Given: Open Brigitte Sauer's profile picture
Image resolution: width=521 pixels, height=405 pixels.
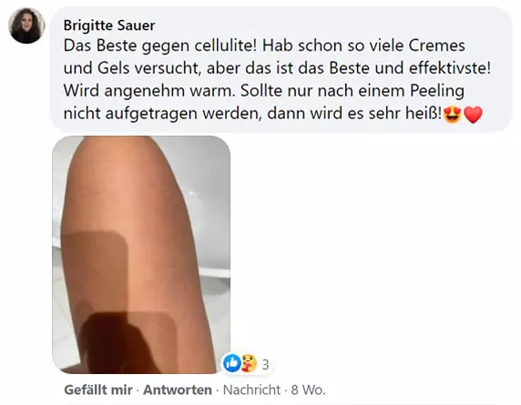Looking at the screenshot, I should coord(26,25).
